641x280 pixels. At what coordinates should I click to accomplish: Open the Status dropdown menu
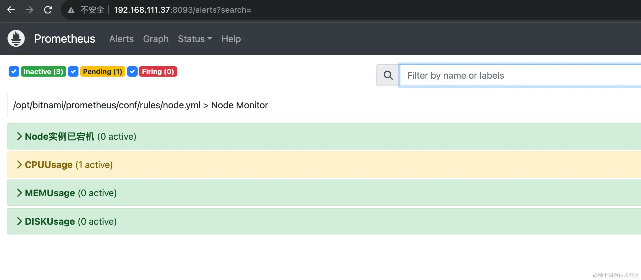click(x=195, y=39)
